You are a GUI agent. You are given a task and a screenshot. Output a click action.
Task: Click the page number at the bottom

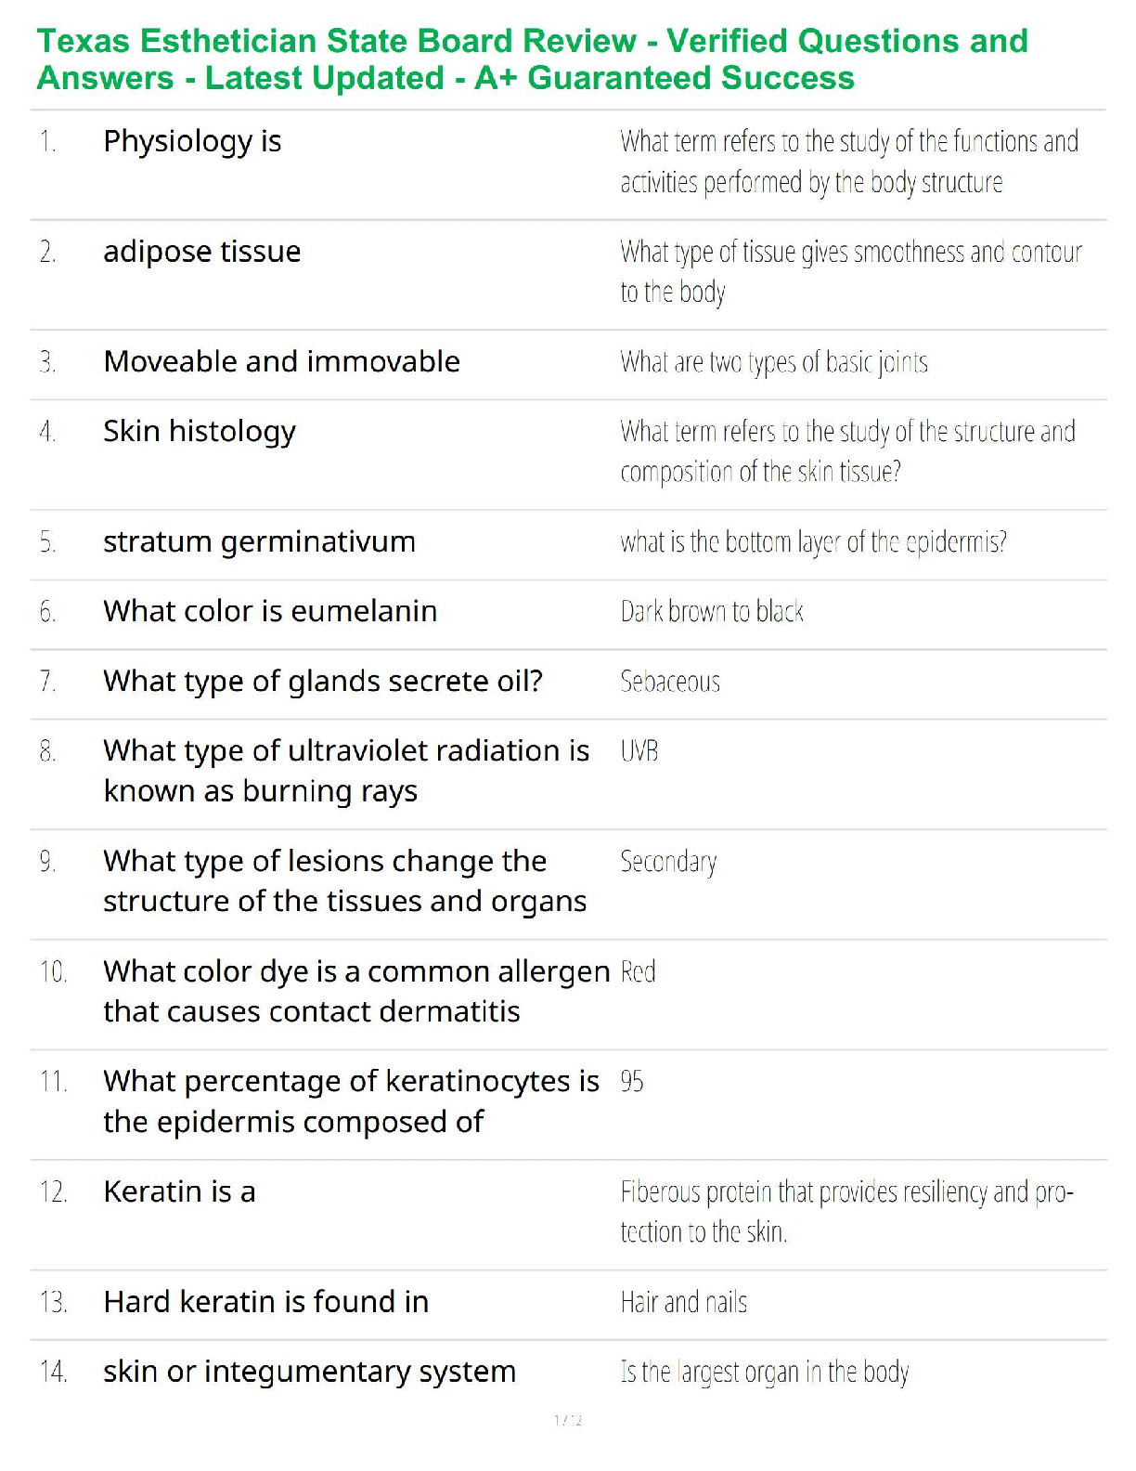point(568,1420)
